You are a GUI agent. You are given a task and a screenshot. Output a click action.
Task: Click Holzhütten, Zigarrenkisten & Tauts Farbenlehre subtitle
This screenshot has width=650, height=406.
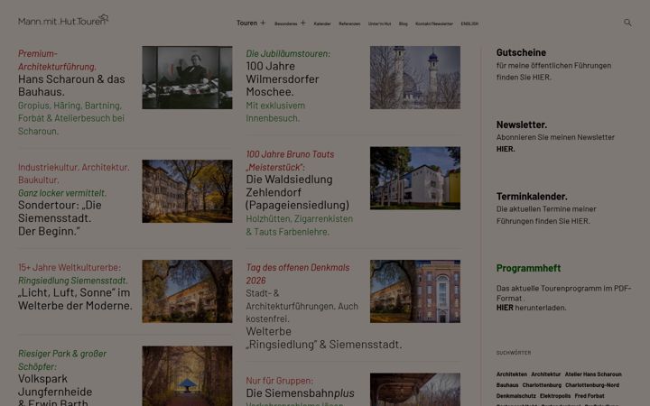coord(300,225)
